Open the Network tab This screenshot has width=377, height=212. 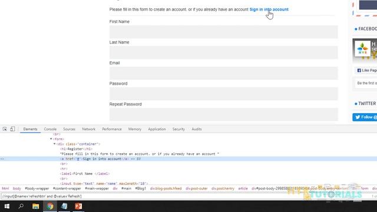coord(89,129)
